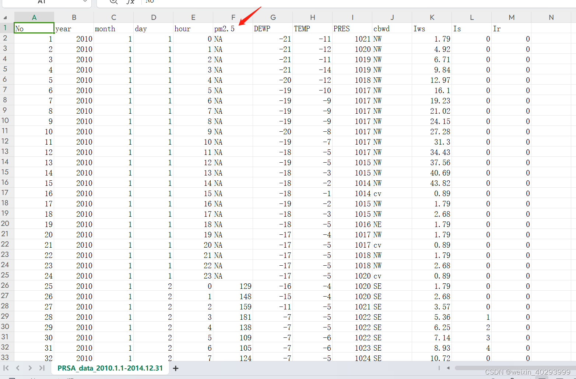Click Iws value 8.93
Viewport: 576px width, 379px height.
pos(432,348)
